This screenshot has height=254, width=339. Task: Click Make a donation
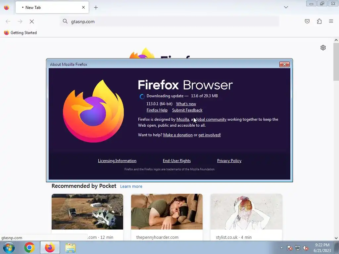point(178,135)
